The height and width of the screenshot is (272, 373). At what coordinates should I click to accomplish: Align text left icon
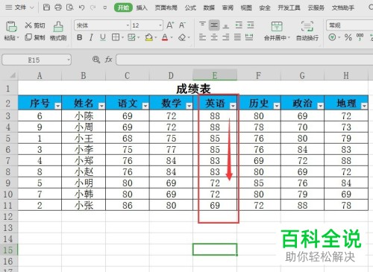point(202,37)
